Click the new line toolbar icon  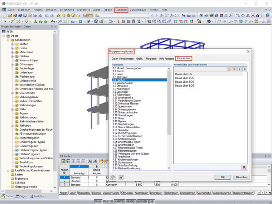click(x=13, y=21)
